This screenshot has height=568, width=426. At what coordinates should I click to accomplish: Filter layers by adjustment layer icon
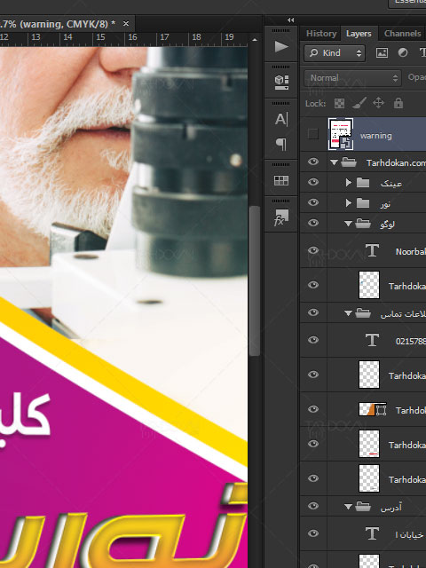(402, 53)
